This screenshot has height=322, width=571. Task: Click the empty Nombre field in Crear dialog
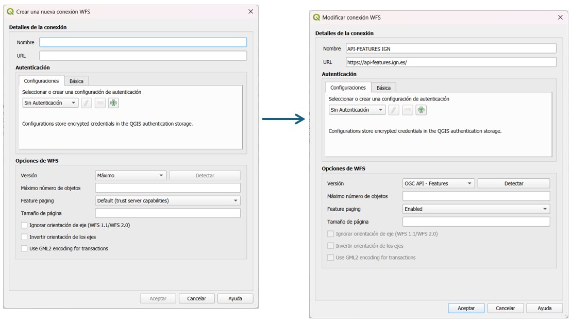pos(143,42)
